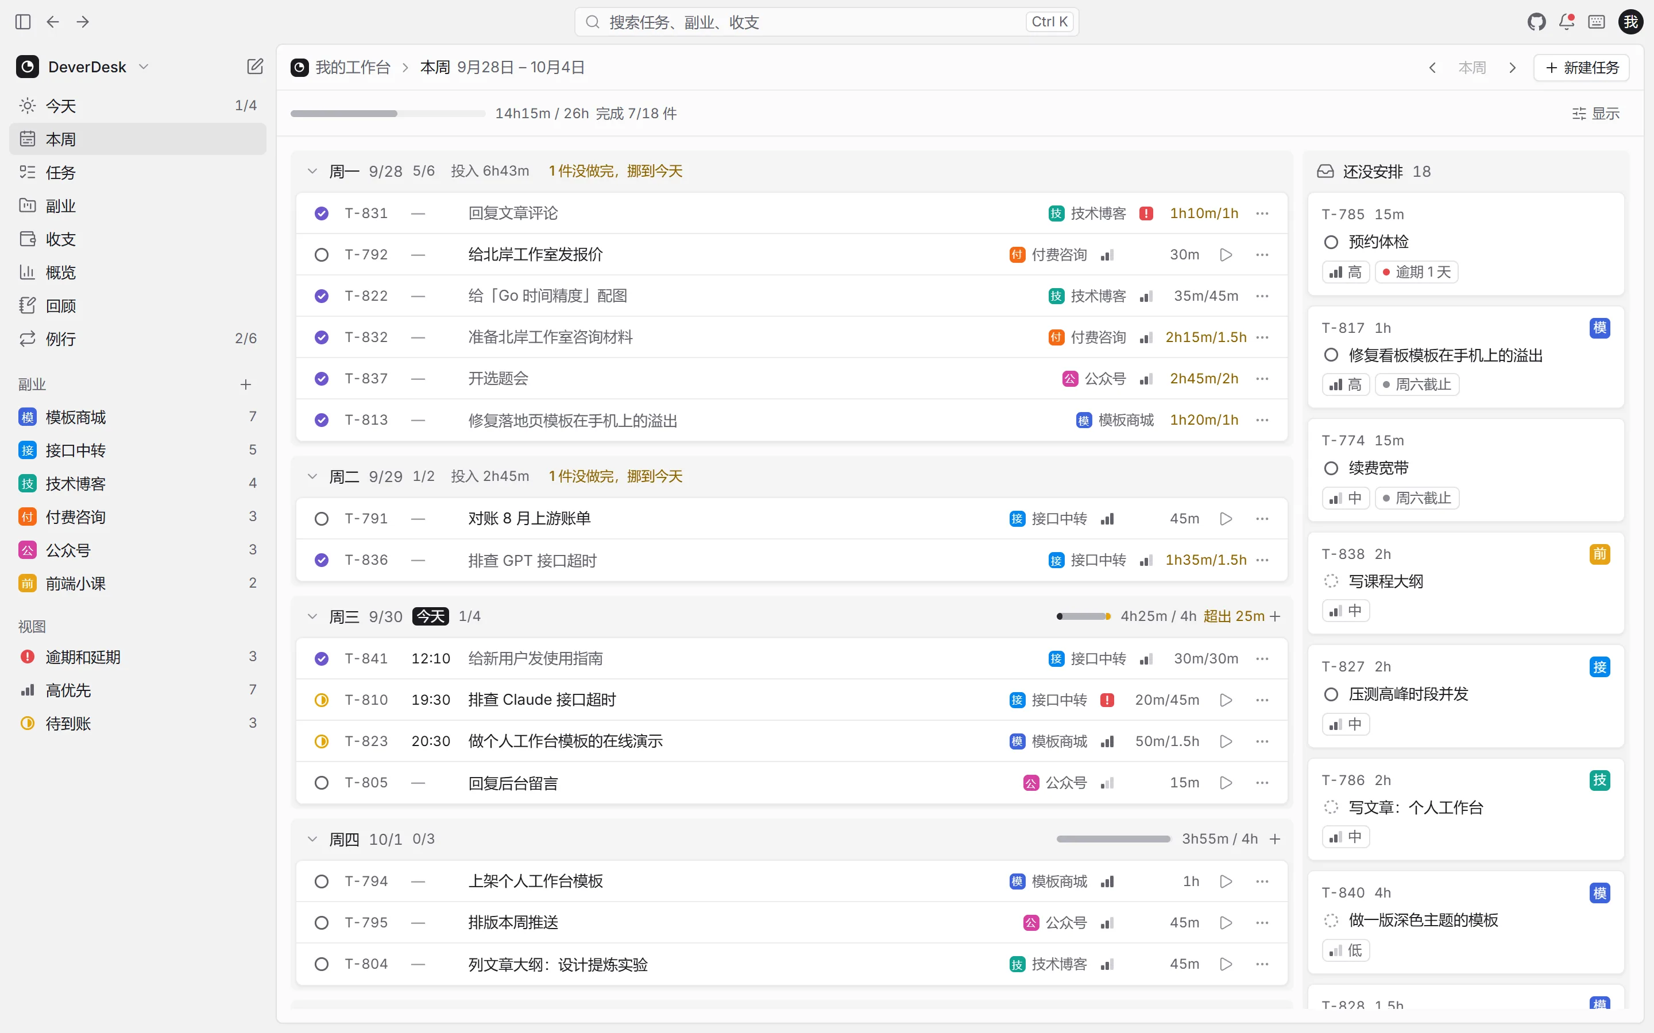Image resolution: width=1654 pixels, height=1033 pixels.
Task: Collapse the 周四 10/1 section
Action: tap(312, 839)
